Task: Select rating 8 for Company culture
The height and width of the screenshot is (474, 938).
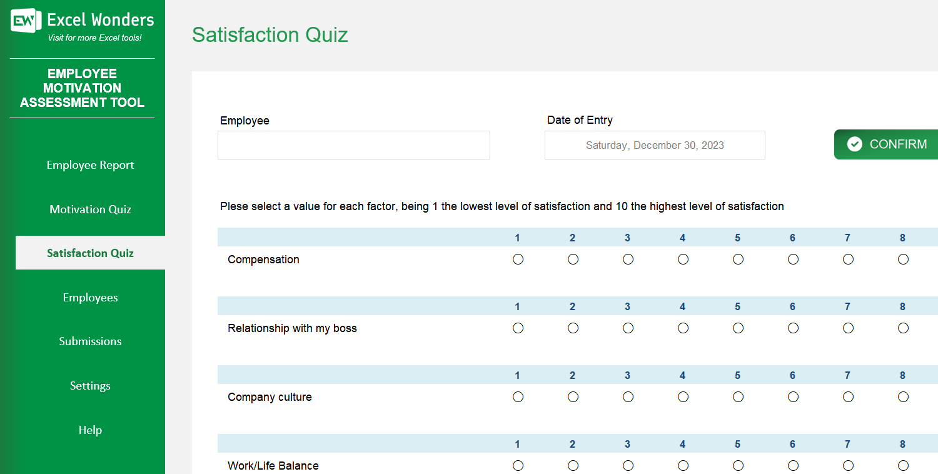Action: point(902,396)
